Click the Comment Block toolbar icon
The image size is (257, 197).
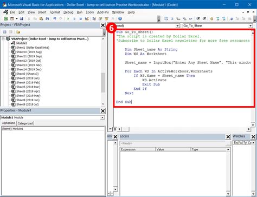pos(217,18)
